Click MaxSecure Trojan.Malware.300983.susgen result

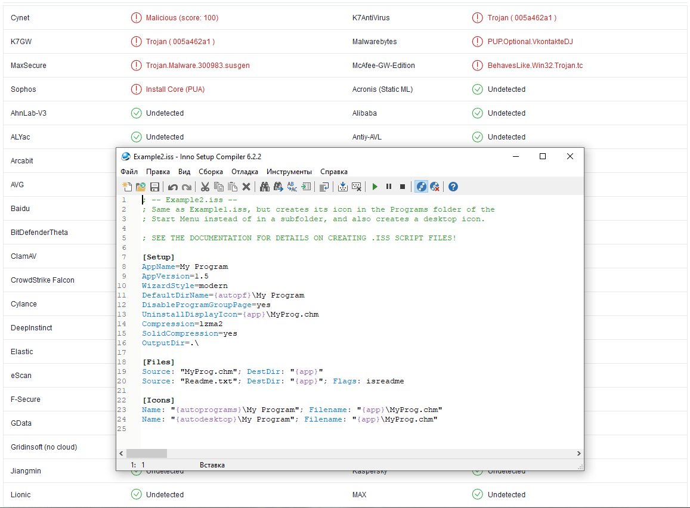tap(198, 66)
